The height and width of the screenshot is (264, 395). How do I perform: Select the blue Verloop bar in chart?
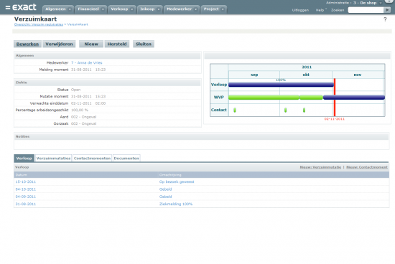pos(281,85)
